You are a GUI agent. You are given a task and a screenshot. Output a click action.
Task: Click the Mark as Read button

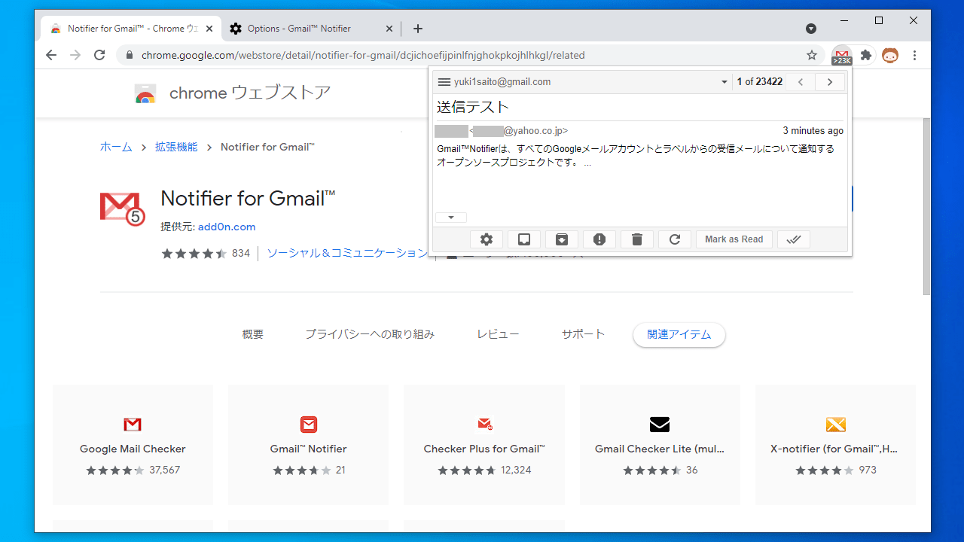coord(734,239)
